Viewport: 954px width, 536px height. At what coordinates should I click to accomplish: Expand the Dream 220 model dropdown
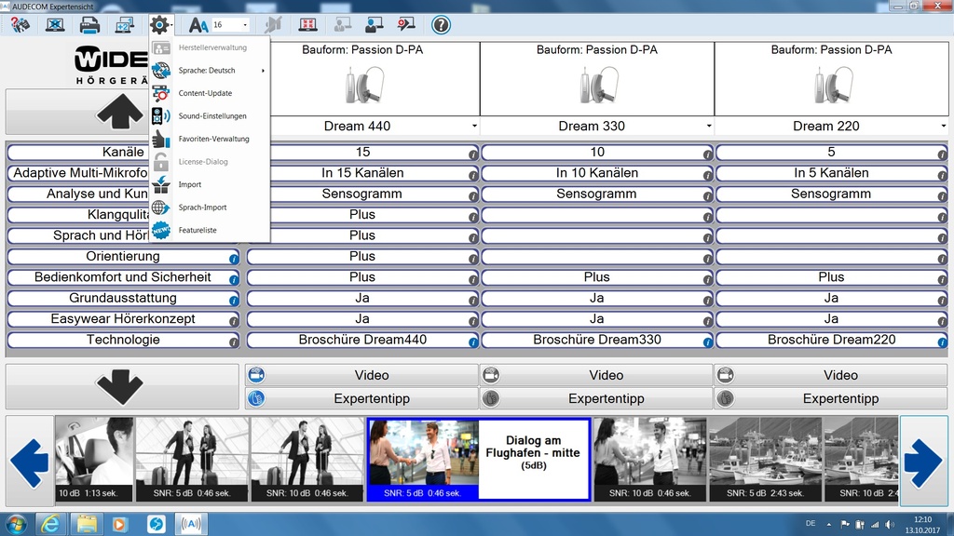tap(943, 126)
